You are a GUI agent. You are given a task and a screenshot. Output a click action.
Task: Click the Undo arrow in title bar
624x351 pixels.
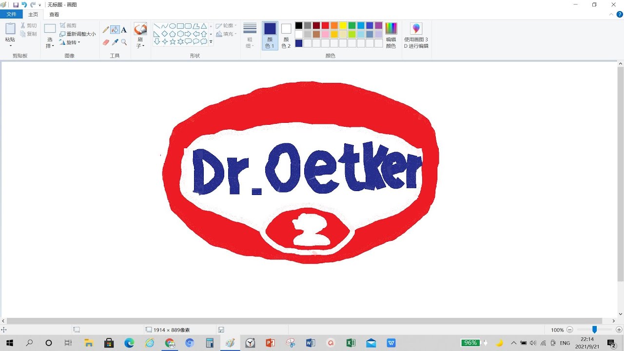pyautogui.click(x=24, y=4)
